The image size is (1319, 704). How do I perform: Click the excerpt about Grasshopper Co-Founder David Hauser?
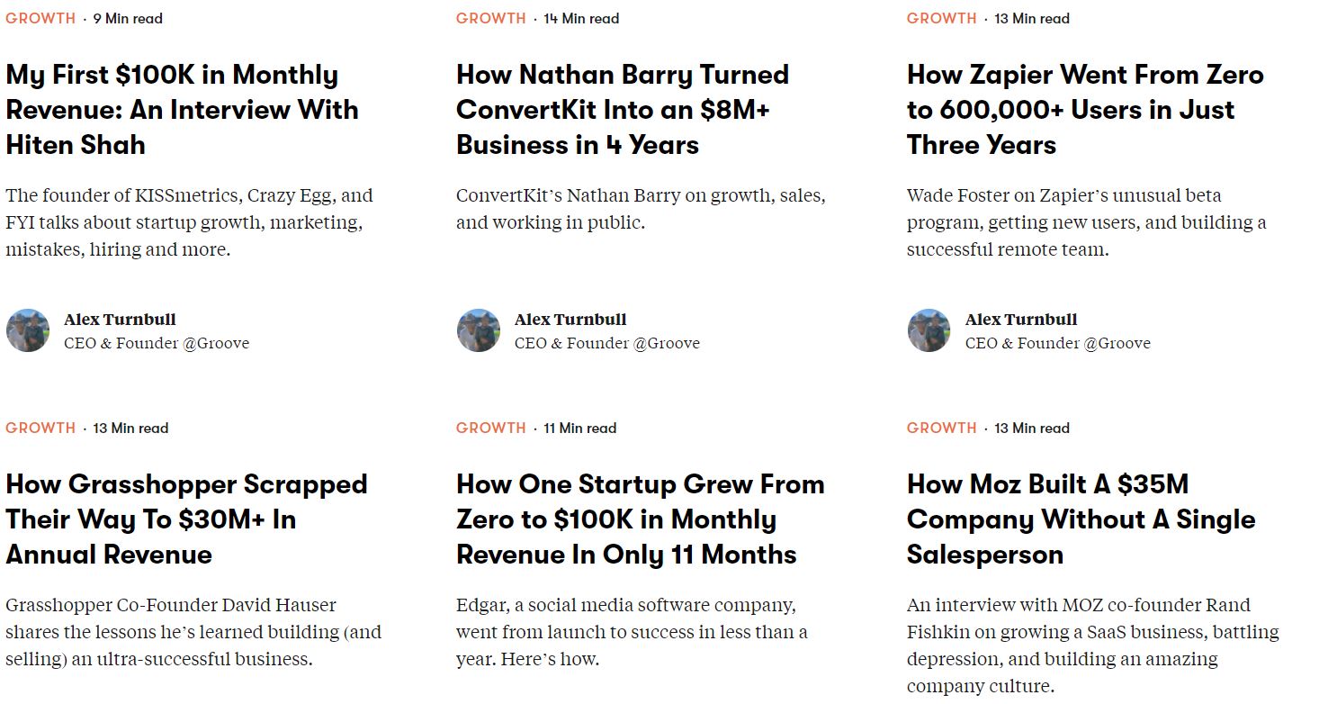193,632
